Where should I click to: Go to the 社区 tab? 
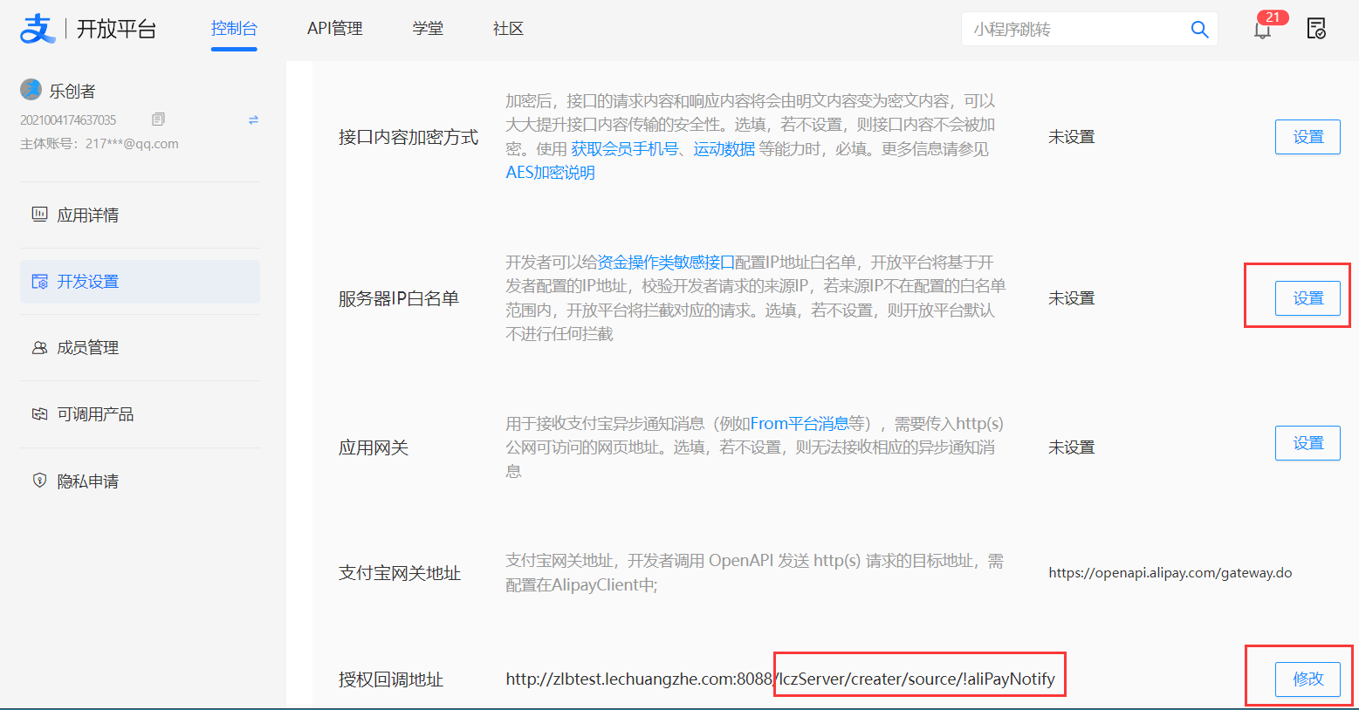point(508,29)
